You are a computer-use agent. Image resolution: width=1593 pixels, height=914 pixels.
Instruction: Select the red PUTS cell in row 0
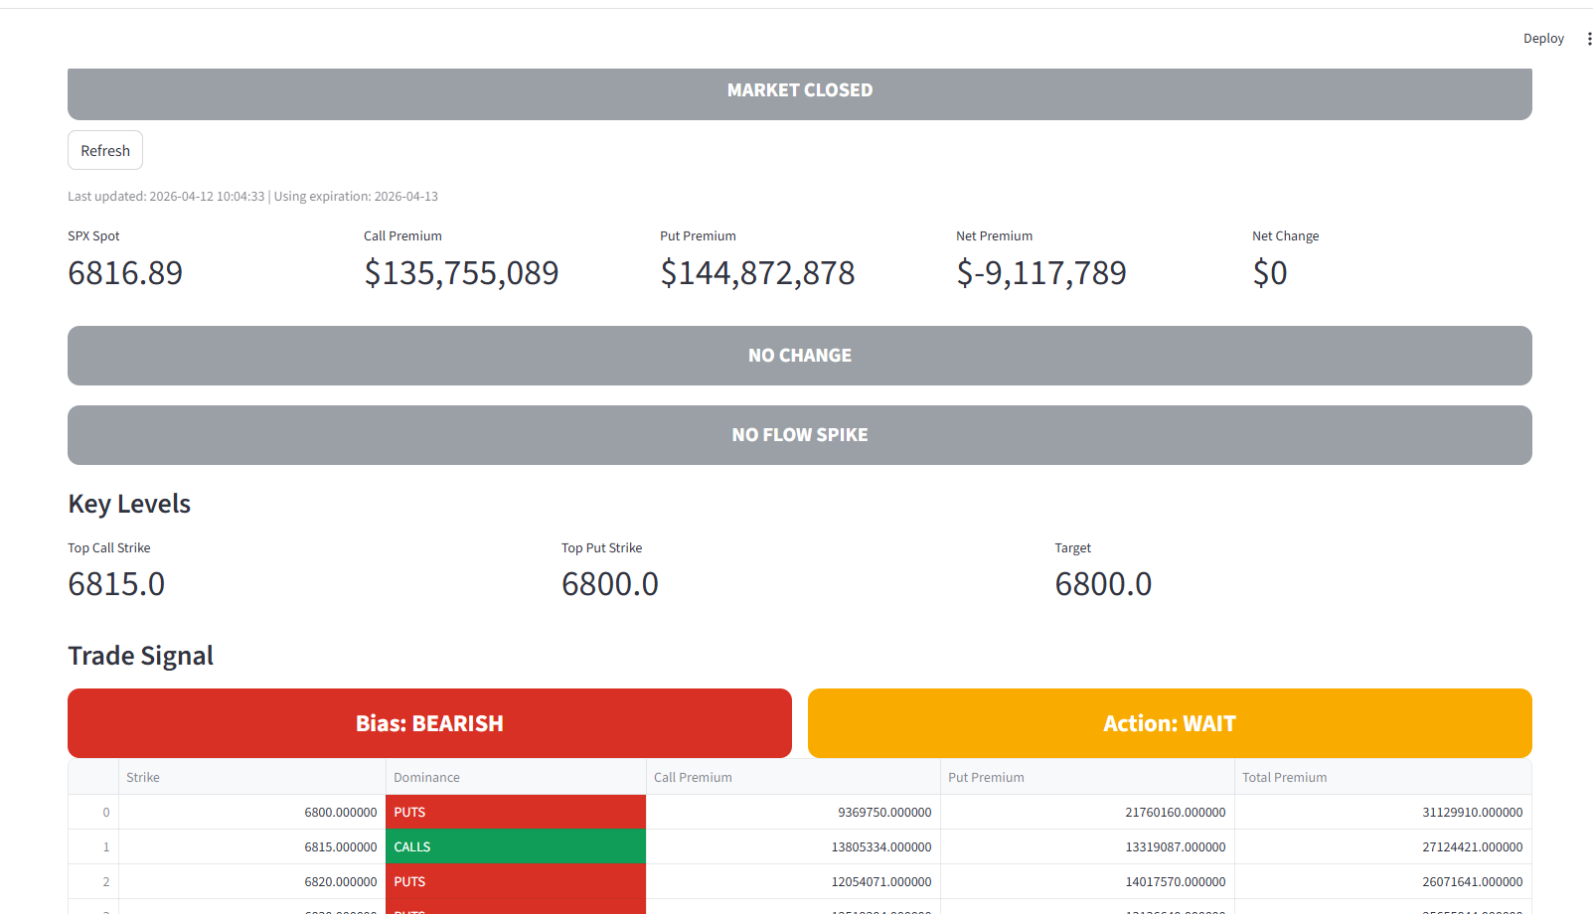(515, 813)
